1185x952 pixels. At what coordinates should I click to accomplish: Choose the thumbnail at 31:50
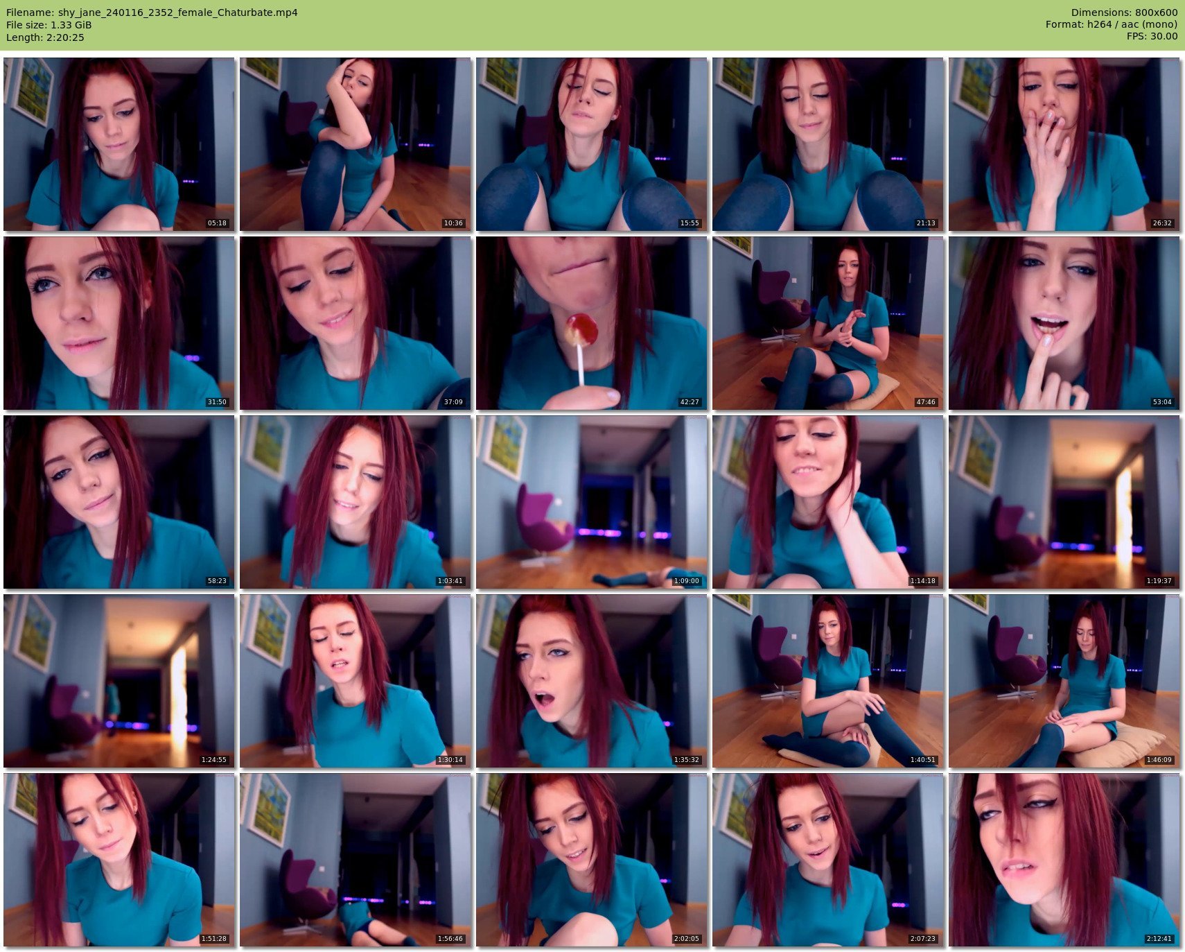(119, 322)
